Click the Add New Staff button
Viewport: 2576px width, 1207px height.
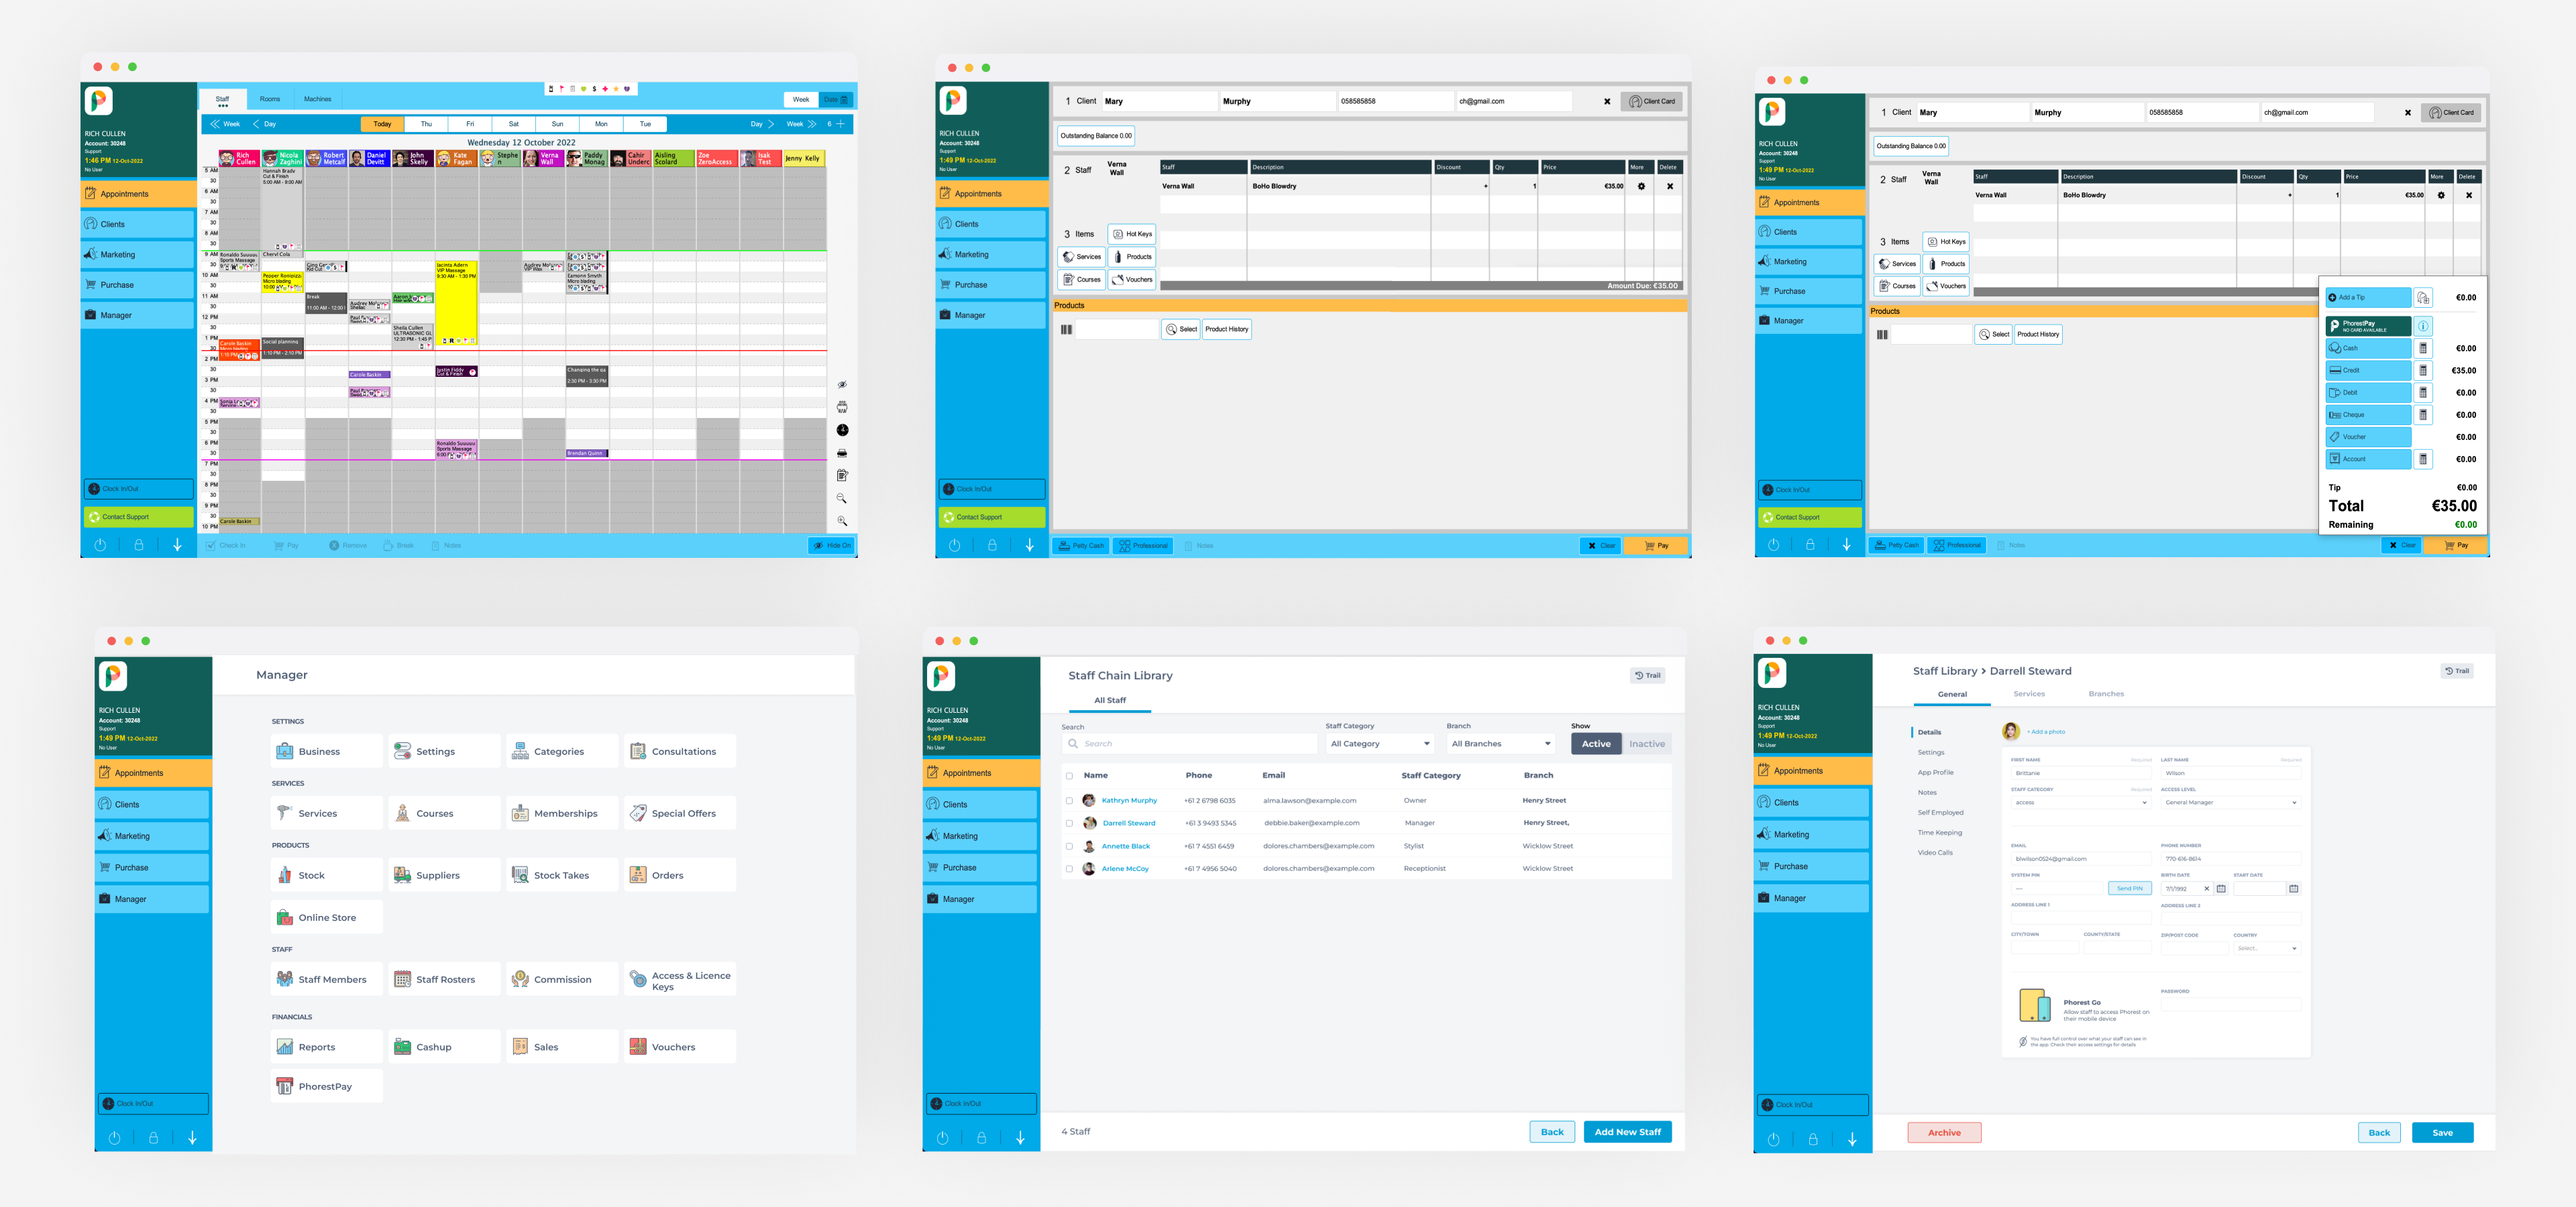1627,1132
